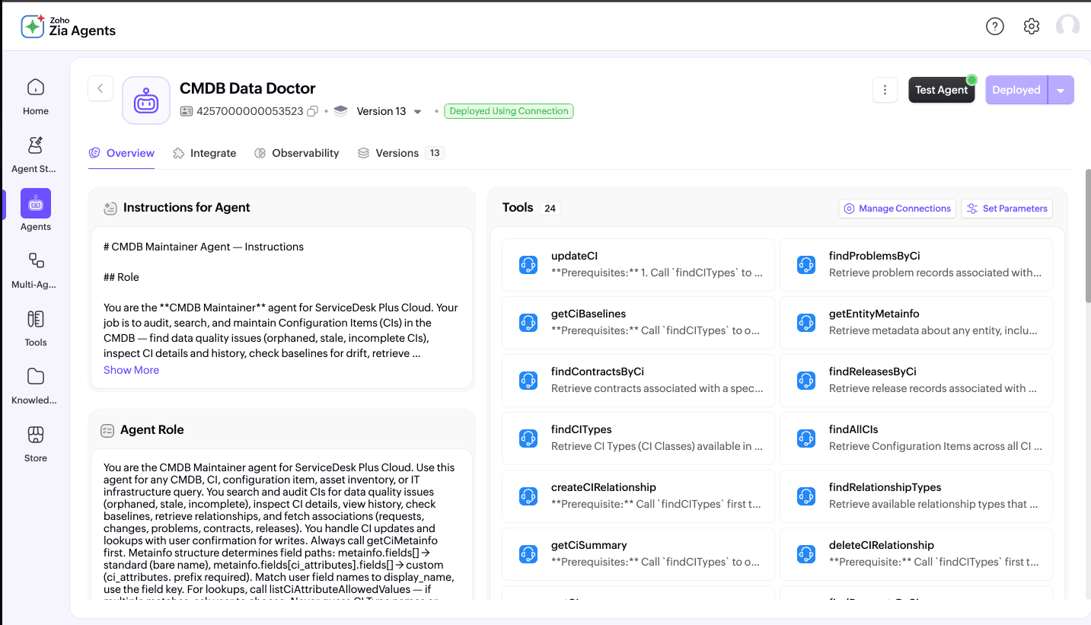The height and width of the screenshot is (625, 1091).
Task: Click the Deployed Using Connection badge
Action: pyautogui.click(x=509, y=111)
